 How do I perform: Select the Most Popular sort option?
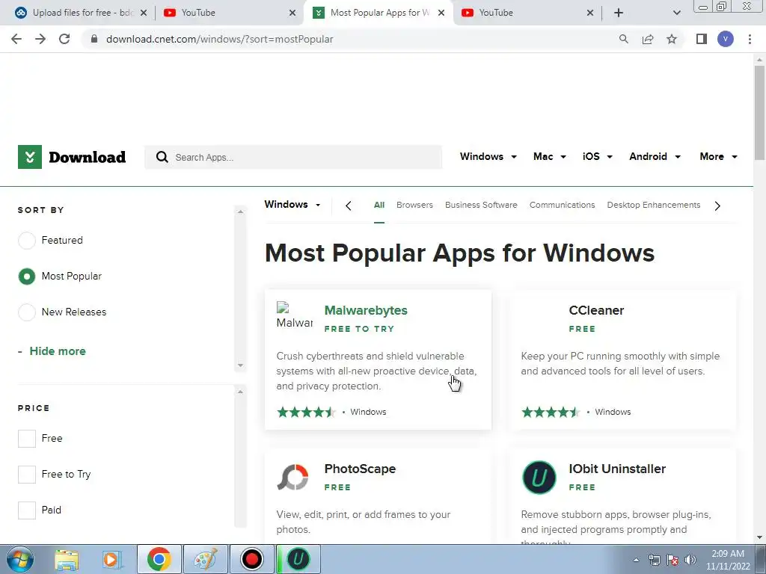pos(27,277)
